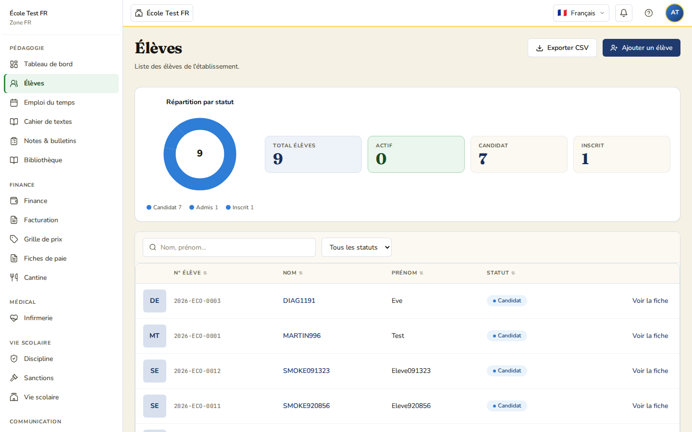Select the Inscrit stat card
The height and width of the screenshot is (432, 692).
(622, 154)
